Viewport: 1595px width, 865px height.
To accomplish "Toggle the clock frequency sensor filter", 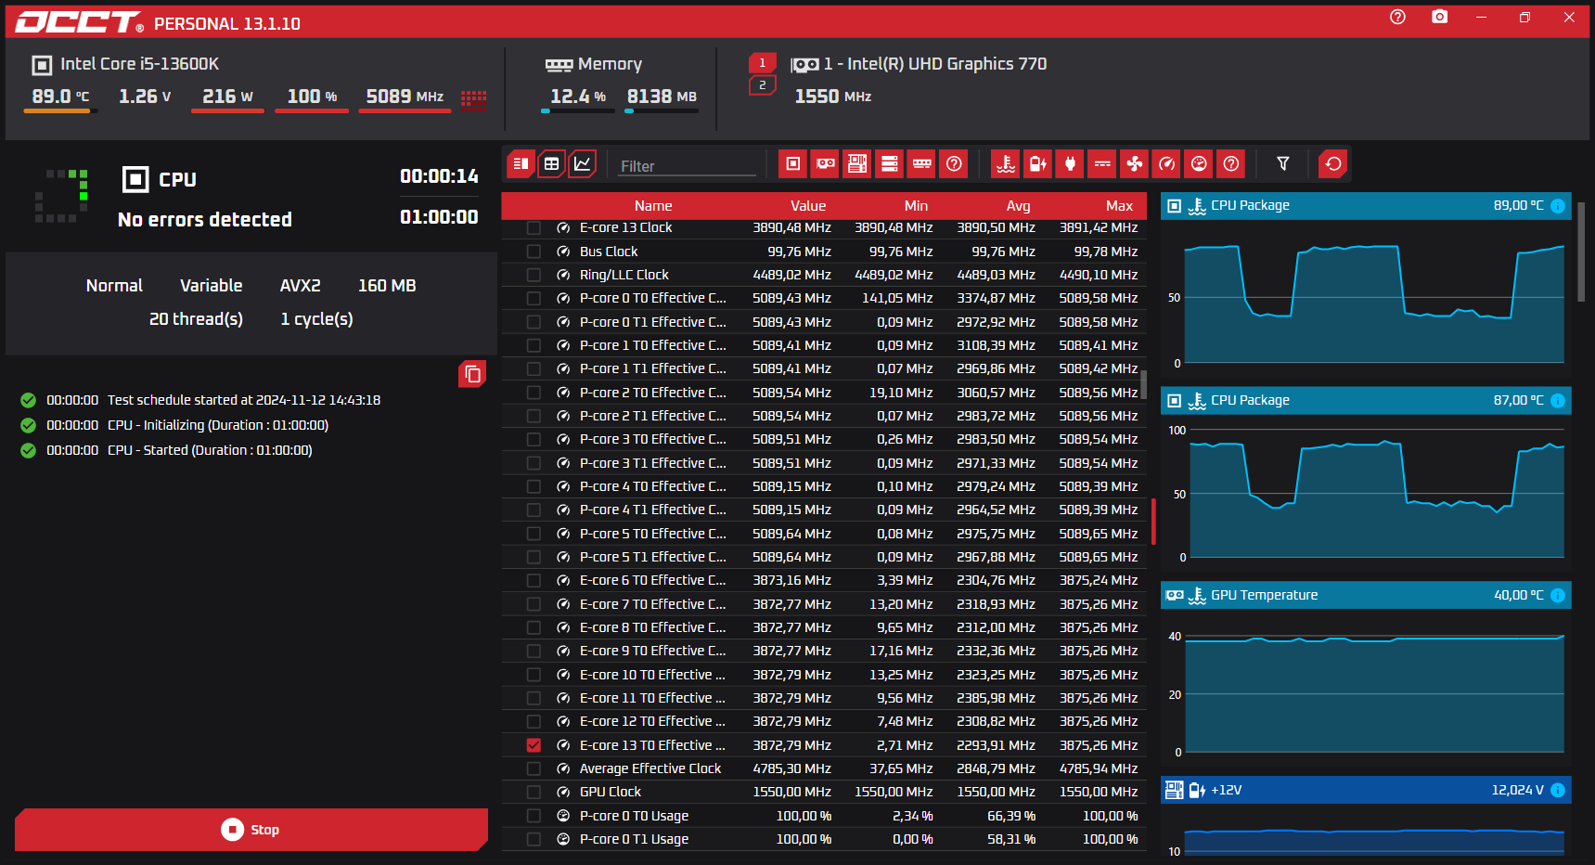I will pyautogui.click(x=1167, y=164).
